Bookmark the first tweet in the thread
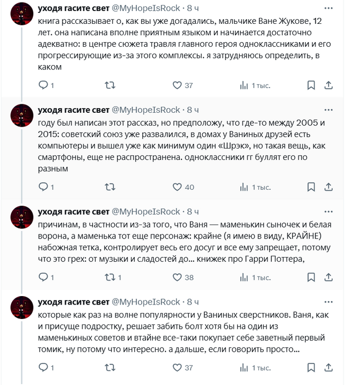This screenshot has height=385, width=347. point(311,85)
